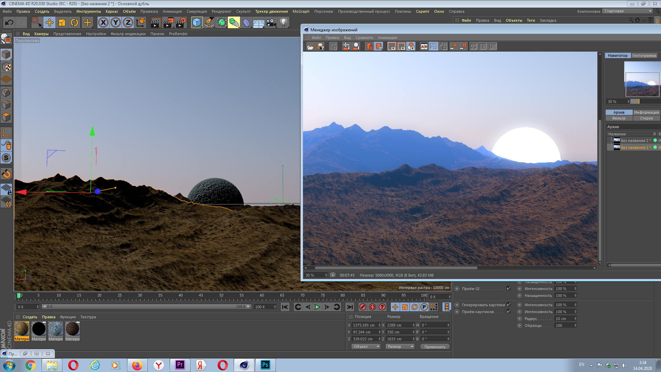Screen dimensions: 661x372
Task: Click the stepper of the Position X field
Action: [379, 325]
